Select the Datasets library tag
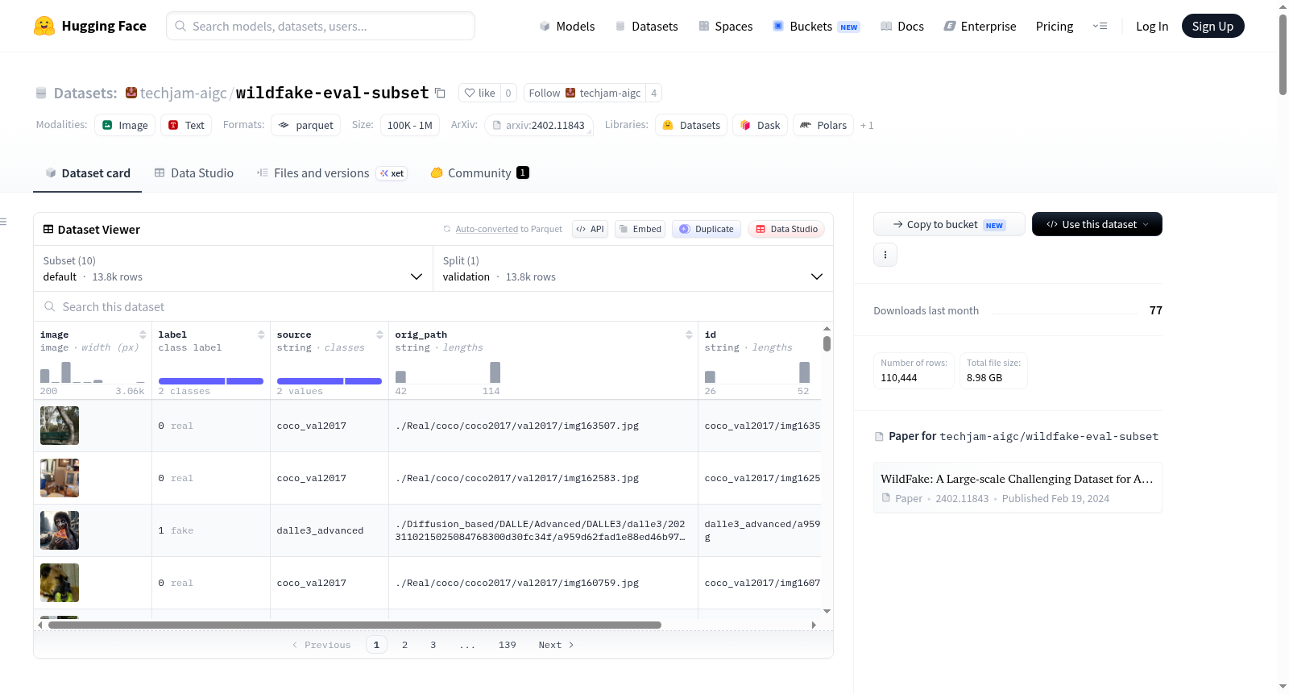This screenshot has width=1289, height=694. click(x=691, y=125)
